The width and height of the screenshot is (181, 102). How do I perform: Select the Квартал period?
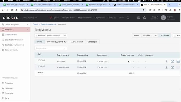146,35
